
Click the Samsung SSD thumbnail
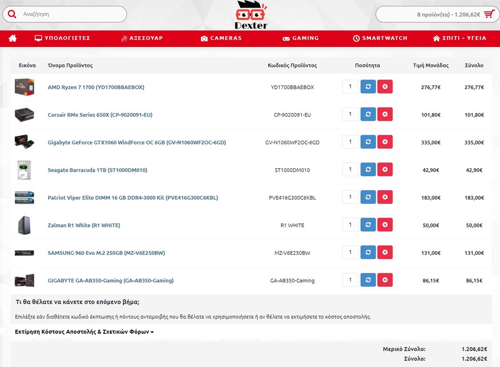point(24,253)
